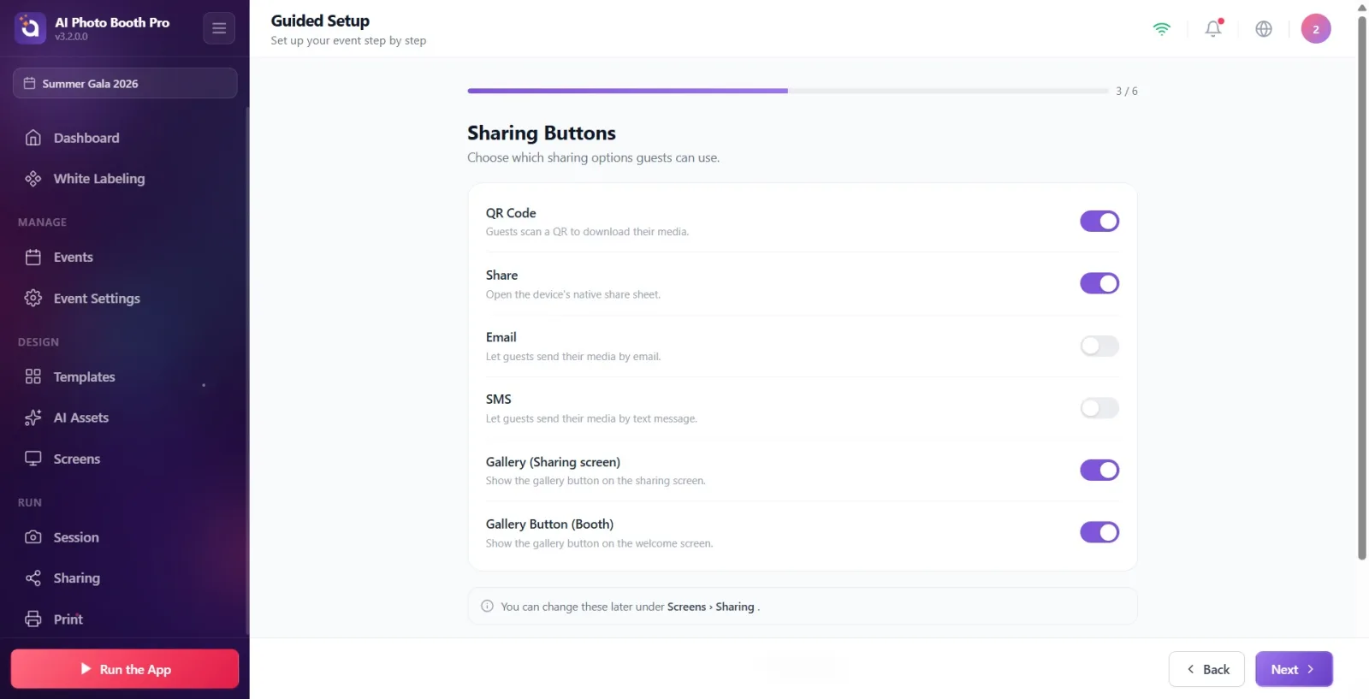
Task: Click the Sharing Buttons heading
Action: pyautogui.click(x=542, y=133)
